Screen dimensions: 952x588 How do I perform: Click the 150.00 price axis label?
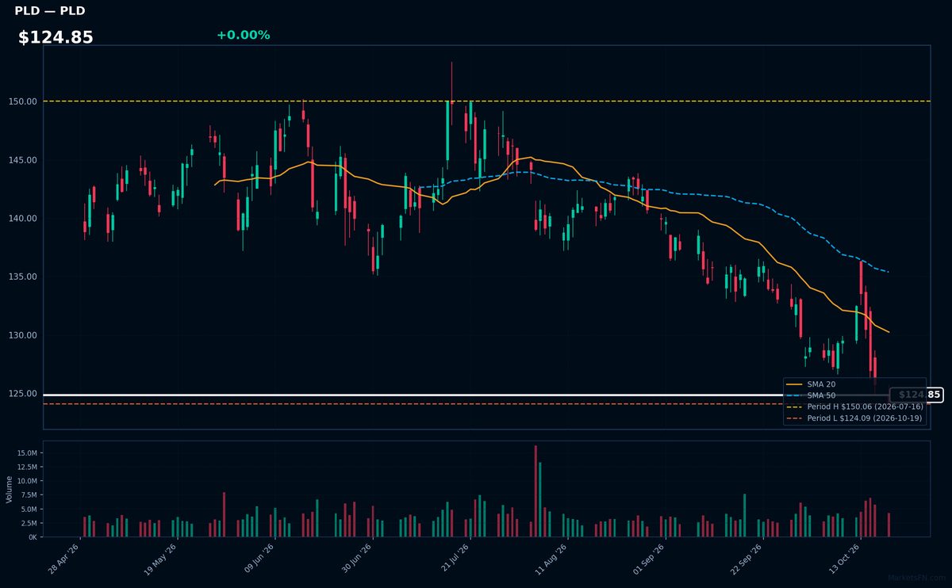tap(24, 101)
